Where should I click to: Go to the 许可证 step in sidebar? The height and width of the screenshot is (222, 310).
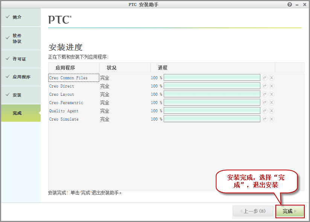point(21,59)
